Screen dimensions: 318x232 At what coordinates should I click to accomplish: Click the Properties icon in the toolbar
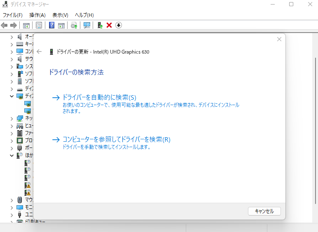39,25
